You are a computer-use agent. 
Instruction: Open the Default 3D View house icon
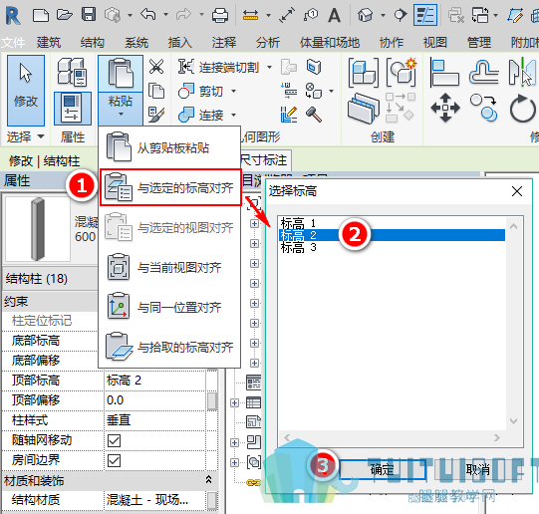click(x=365, y=15)
